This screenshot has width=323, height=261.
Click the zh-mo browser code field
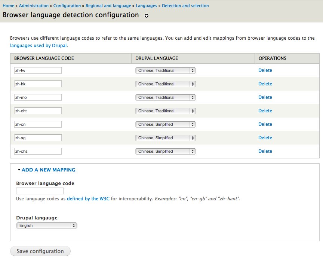click(x=38, y=97)
